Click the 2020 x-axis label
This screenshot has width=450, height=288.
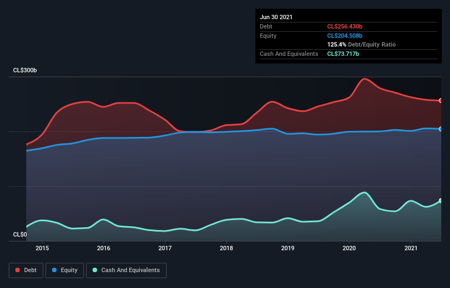point(349,248)
